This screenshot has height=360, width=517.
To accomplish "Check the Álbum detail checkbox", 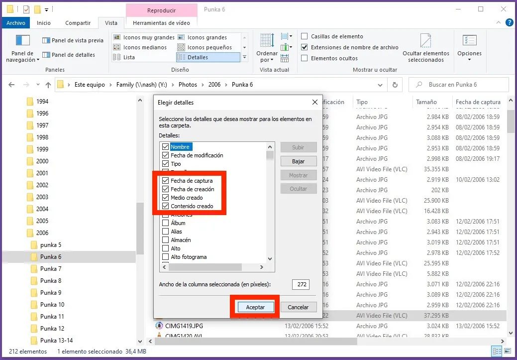I will (x=165, y=223).
